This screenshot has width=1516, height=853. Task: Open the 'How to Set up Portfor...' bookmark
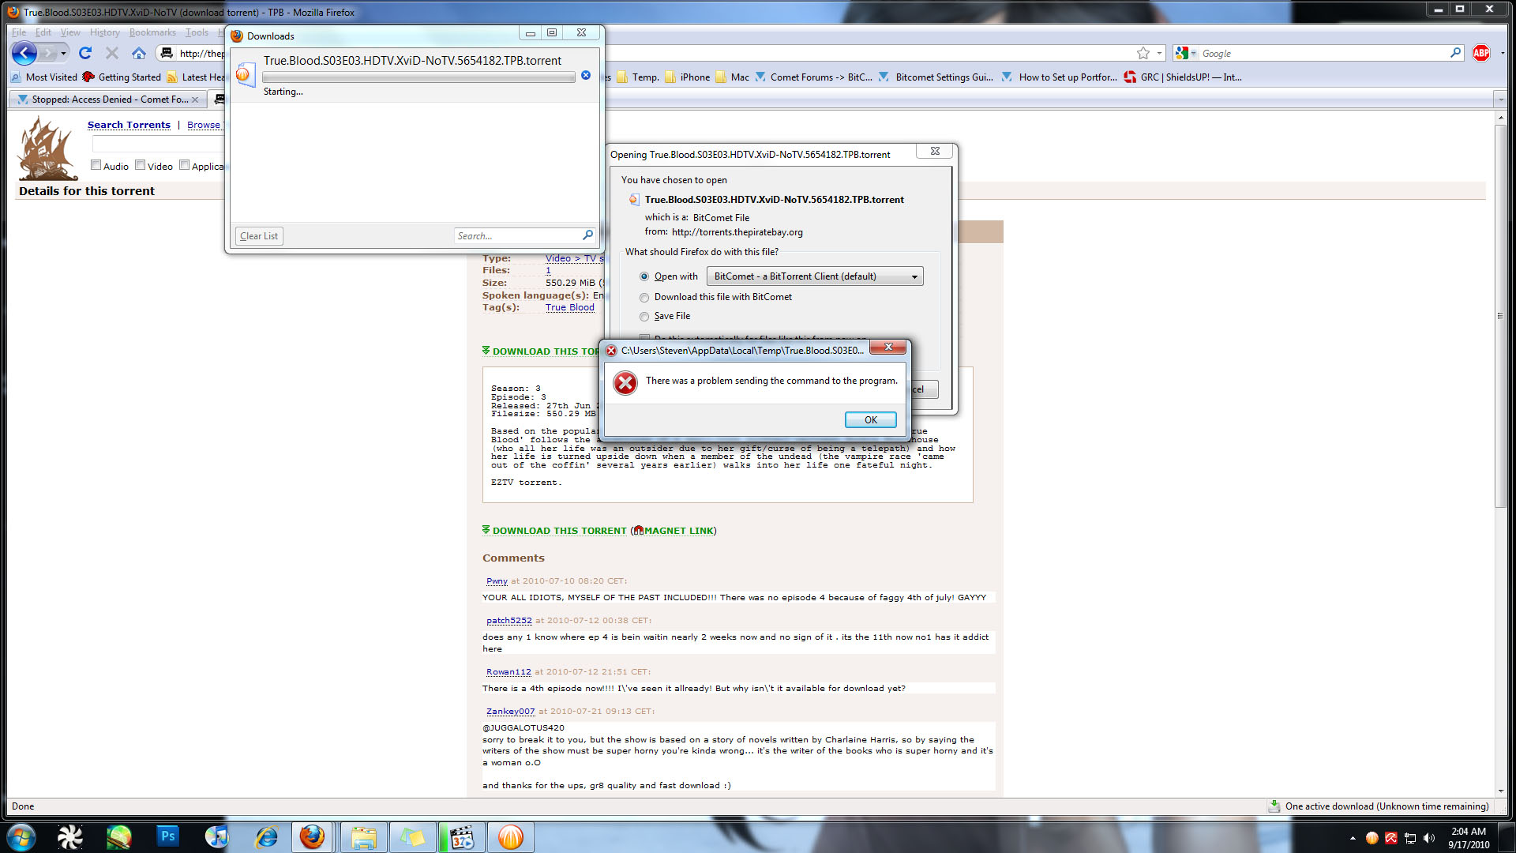[1059, 77]
